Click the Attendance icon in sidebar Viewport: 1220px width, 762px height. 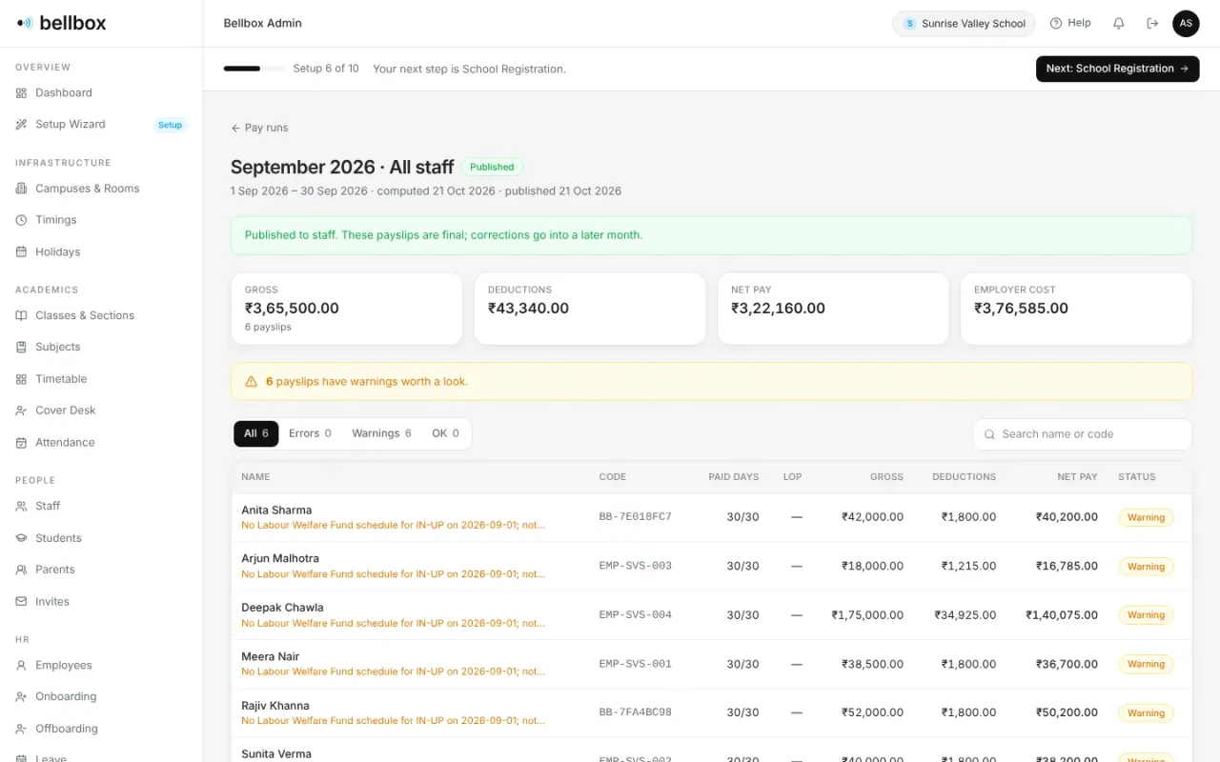point(21,442)
